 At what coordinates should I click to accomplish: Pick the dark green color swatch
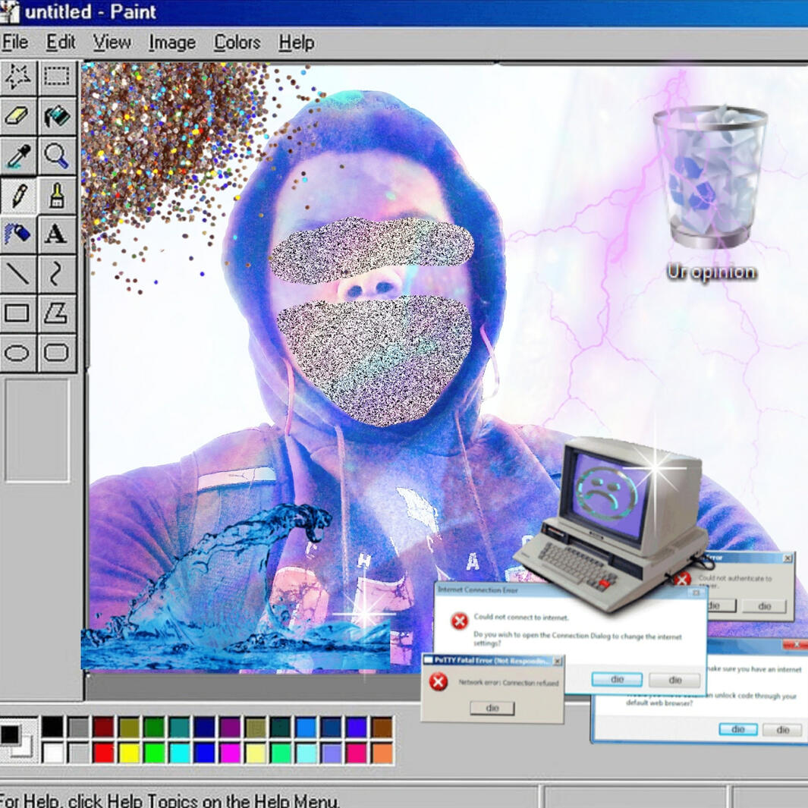154,727
